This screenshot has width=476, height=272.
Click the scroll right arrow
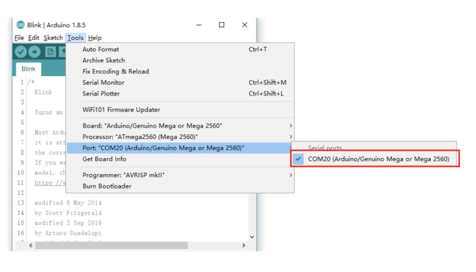click(x=244, y=246)
